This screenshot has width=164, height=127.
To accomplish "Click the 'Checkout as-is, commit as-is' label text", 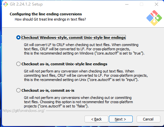I will (48, 90).
